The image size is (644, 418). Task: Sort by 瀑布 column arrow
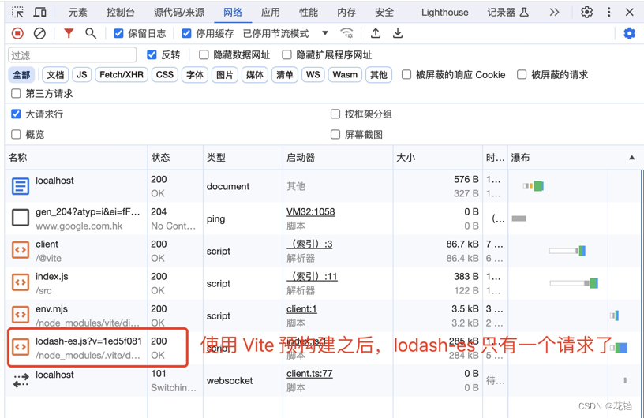click(631, 157)
